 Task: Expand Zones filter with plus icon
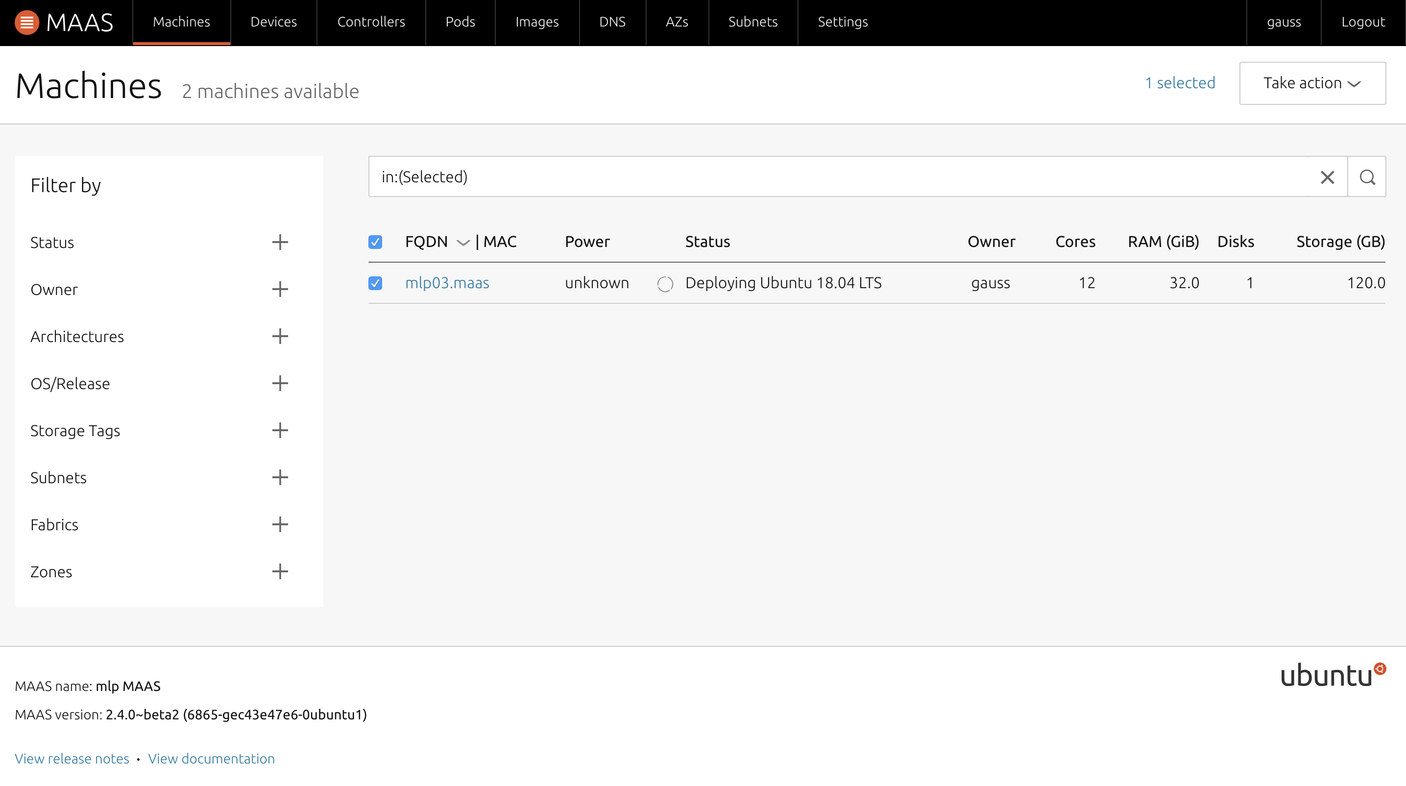[280, 571]
